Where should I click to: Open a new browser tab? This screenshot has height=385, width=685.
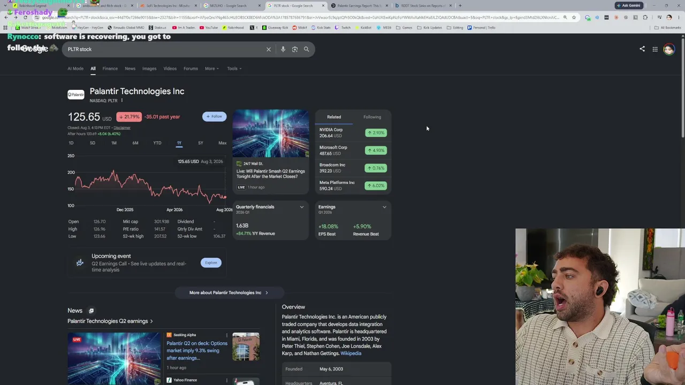460,5
